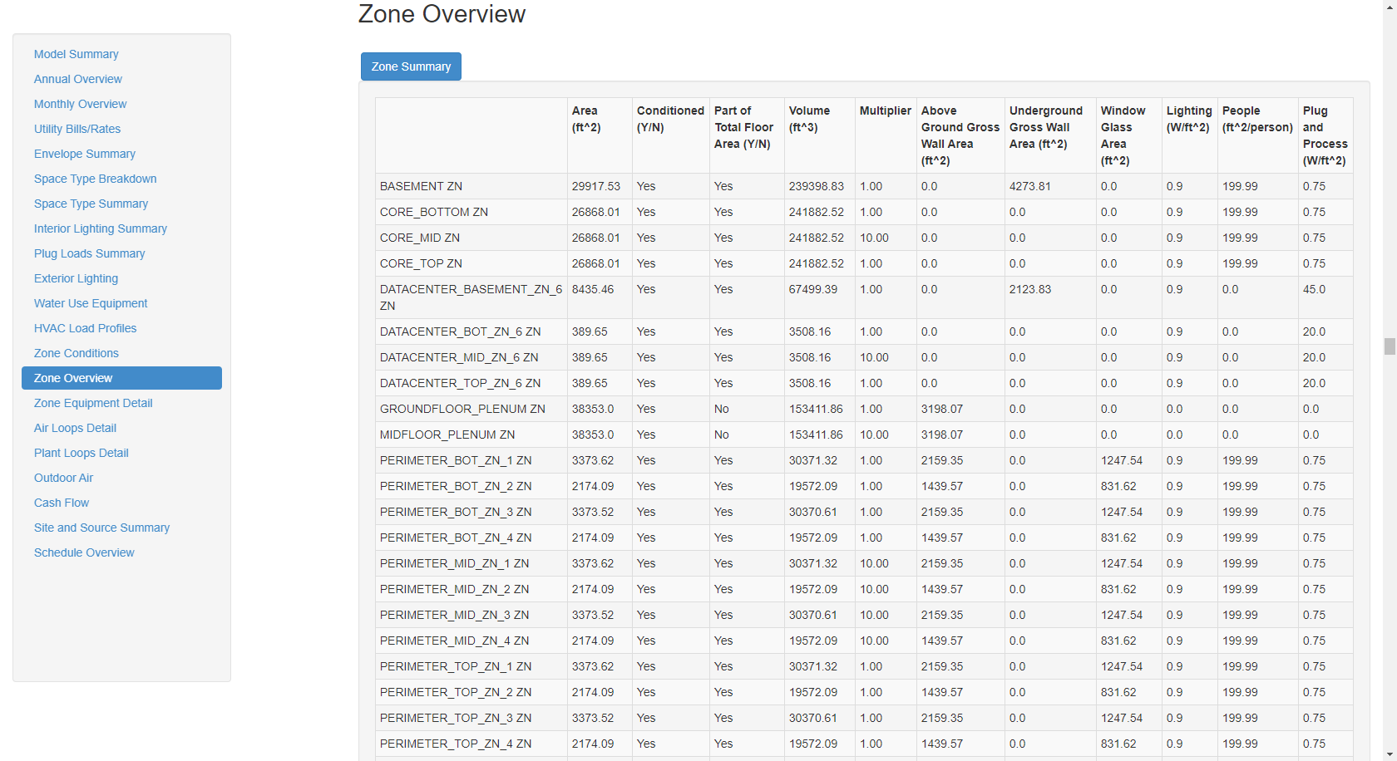Open the Plug Loads Summary

(89, 253)
